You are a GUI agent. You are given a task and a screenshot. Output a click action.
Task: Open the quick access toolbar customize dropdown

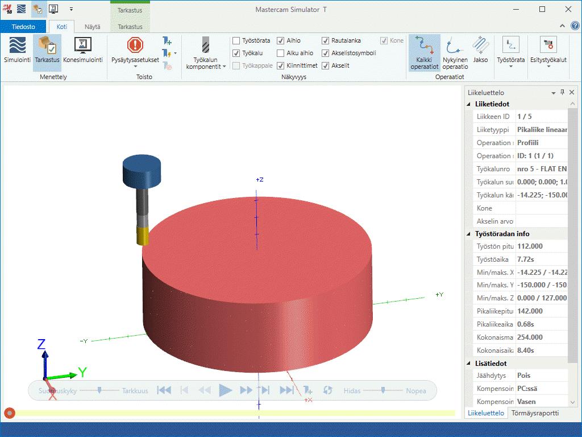[71, 9]
